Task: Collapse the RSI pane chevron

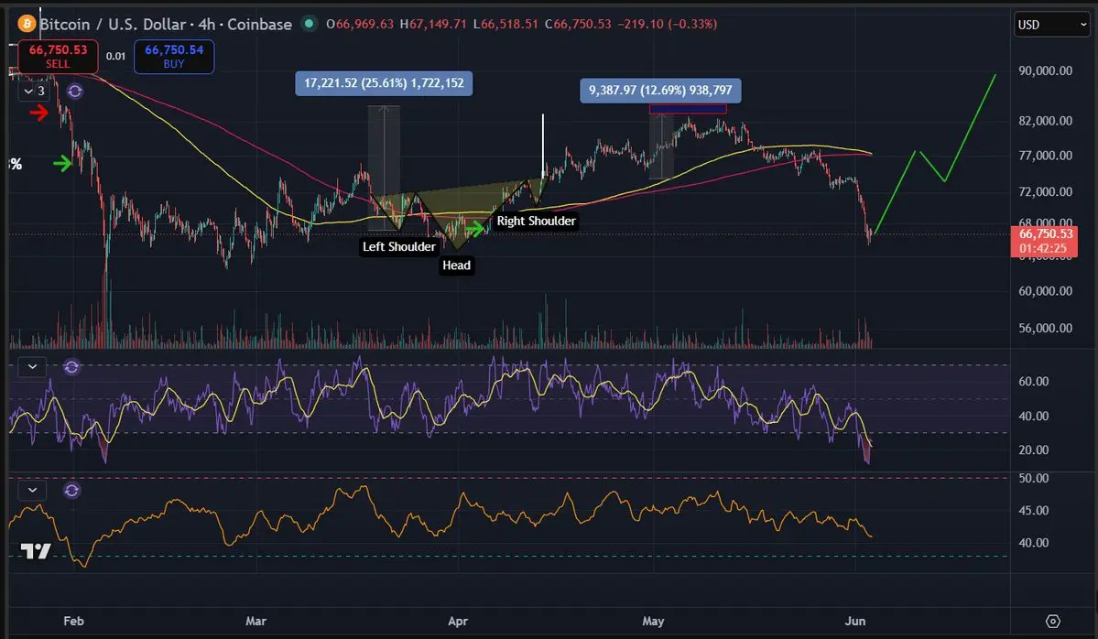Action: tap(32, 367)
